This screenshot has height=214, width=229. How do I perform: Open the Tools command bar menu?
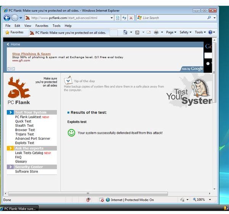pyautogui.click(x=200, y=32)
